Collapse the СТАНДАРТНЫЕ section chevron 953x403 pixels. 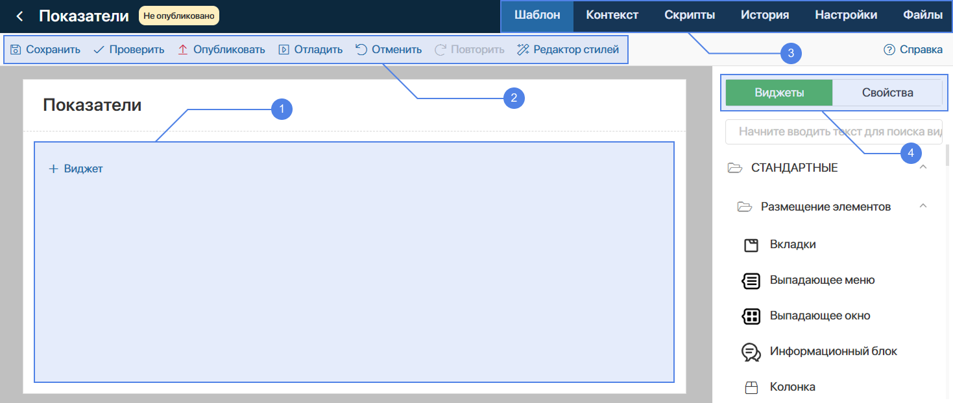(x=923, y=167)
